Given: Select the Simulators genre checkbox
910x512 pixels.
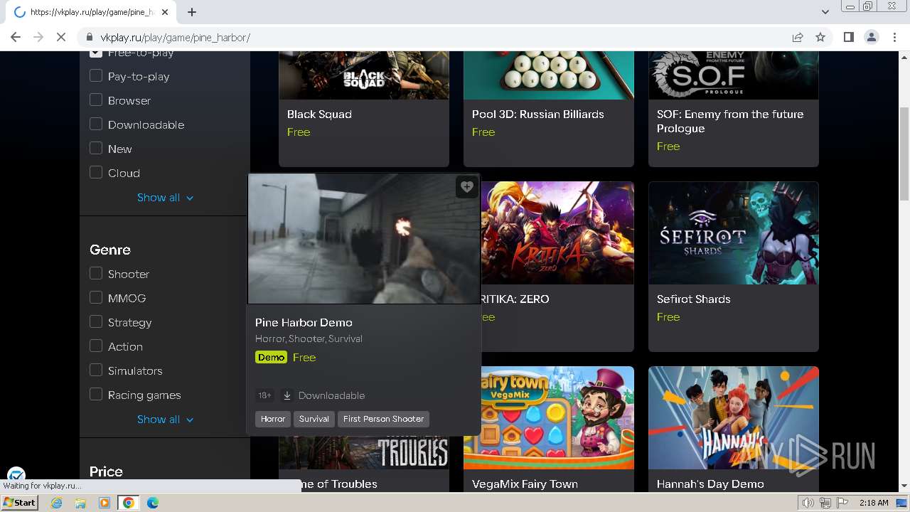Looking at the screenshot, I should click(96, 370).
